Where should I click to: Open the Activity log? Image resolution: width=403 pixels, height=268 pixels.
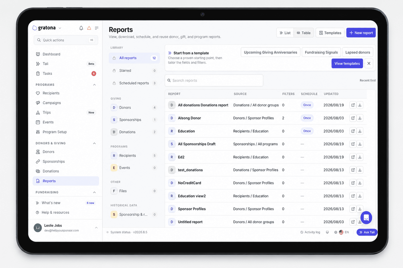pos(310,232)
